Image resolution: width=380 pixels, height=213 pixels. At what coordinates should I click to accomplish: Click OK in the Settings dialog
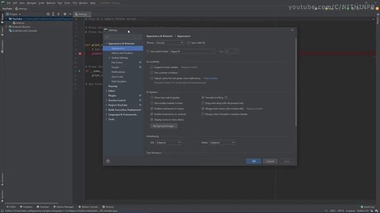[x=254, y=162]
